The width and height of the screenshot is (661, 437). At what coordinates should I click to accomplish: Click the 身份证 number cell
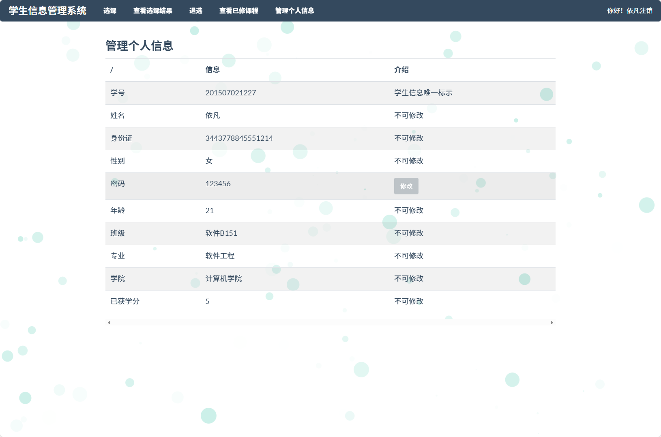pyautogui.click(x=239, y=138)
